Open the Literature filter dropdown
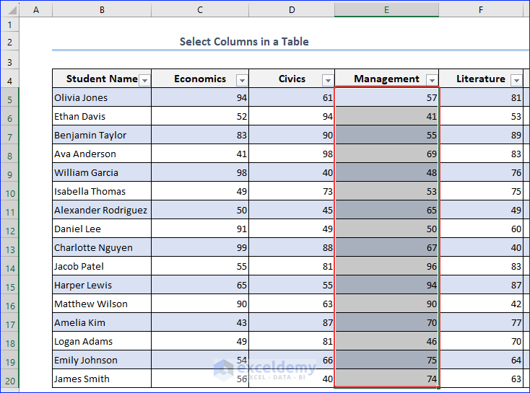The width and height of the screenshot is (530, 393). pyautogui.click(x=516, y=80)
